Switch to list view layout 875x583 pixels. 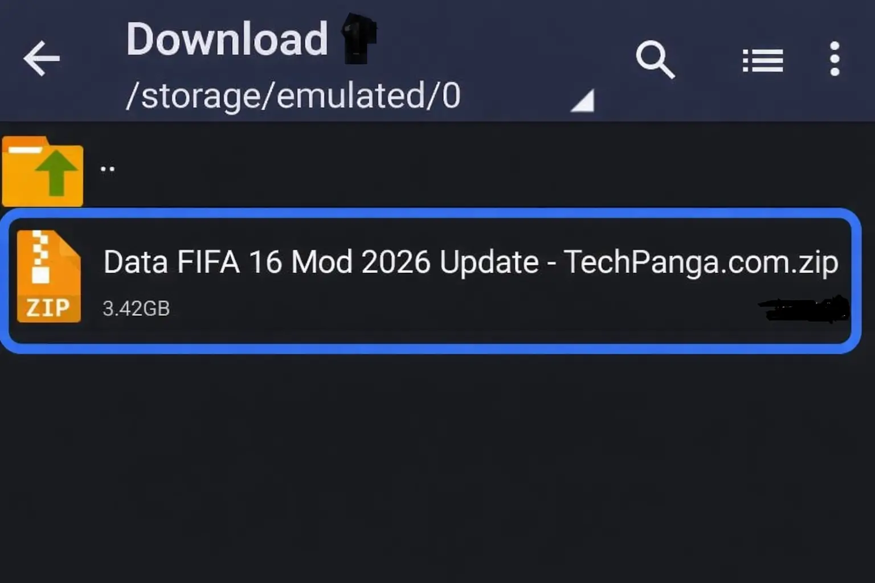tap(762, 59)
